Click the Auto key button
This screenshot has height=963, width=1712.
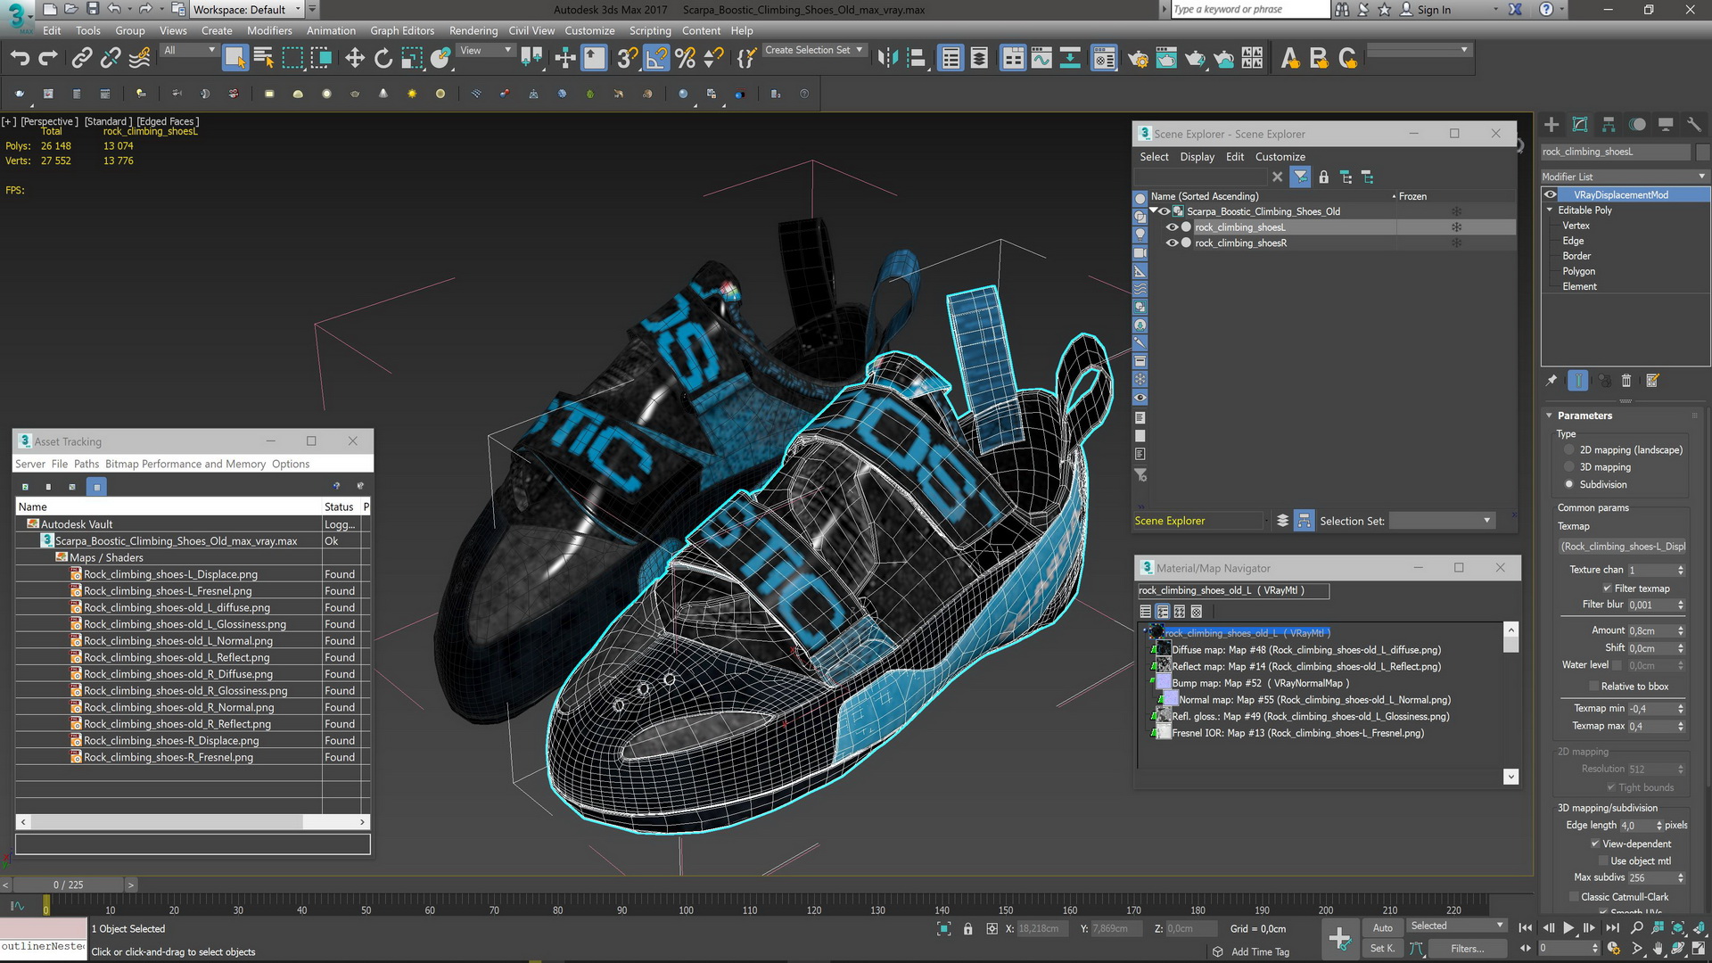click(1382, 928)
